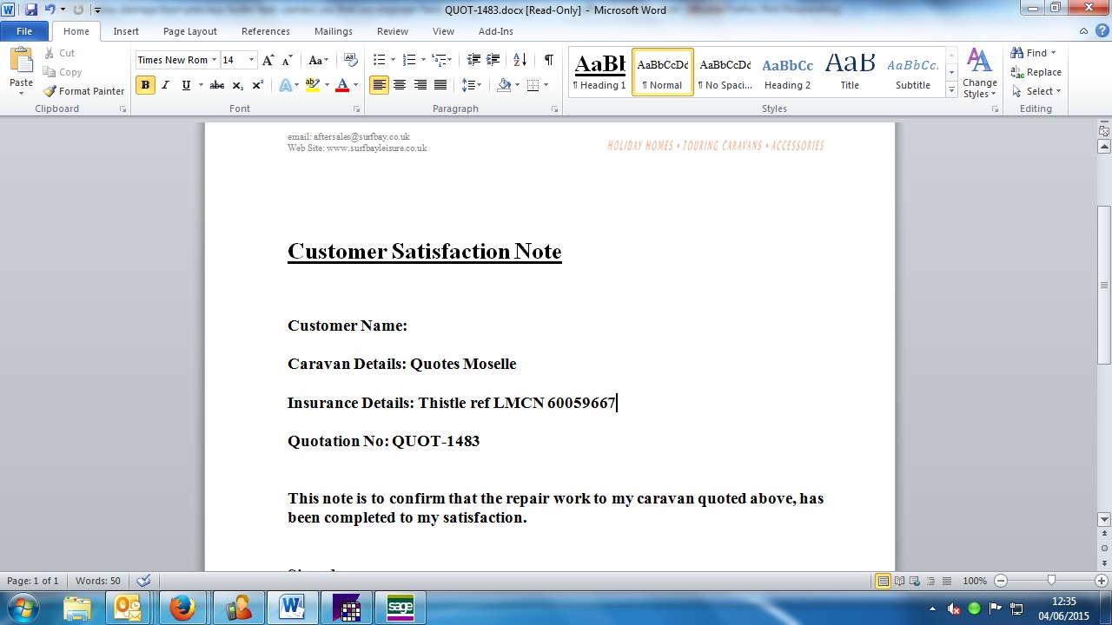This screenshot has height=625, width=1112.
Task: Click the proofing check icon in status bar
Action: tap(143, 581)
